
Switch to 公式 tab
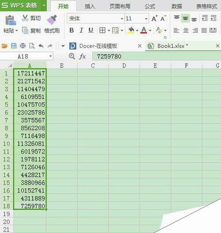point(150,6)
